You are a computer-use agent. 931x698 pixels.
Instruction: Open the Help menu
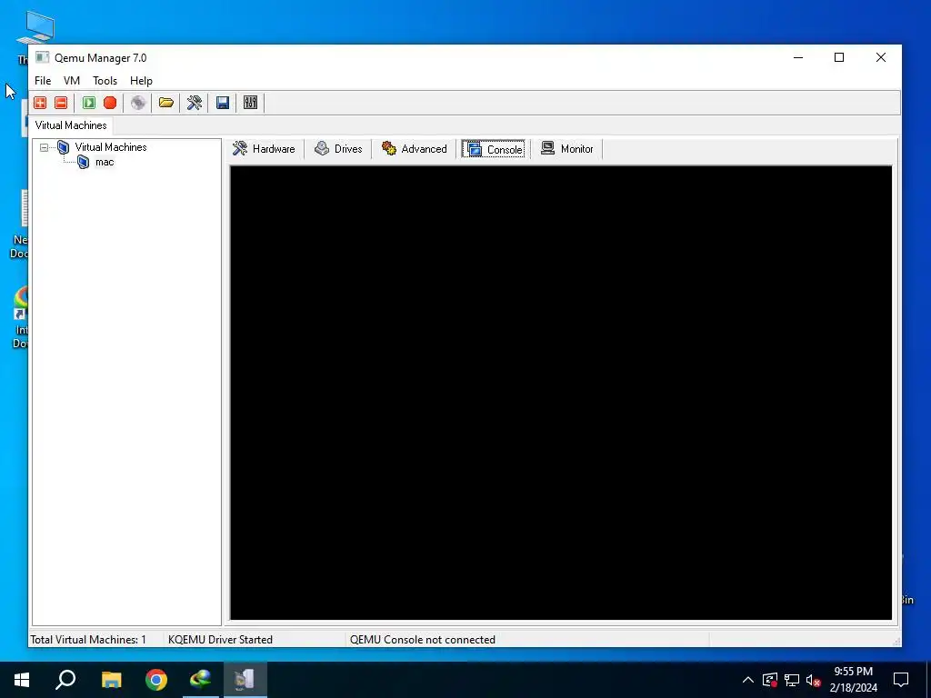click(141, 81)
